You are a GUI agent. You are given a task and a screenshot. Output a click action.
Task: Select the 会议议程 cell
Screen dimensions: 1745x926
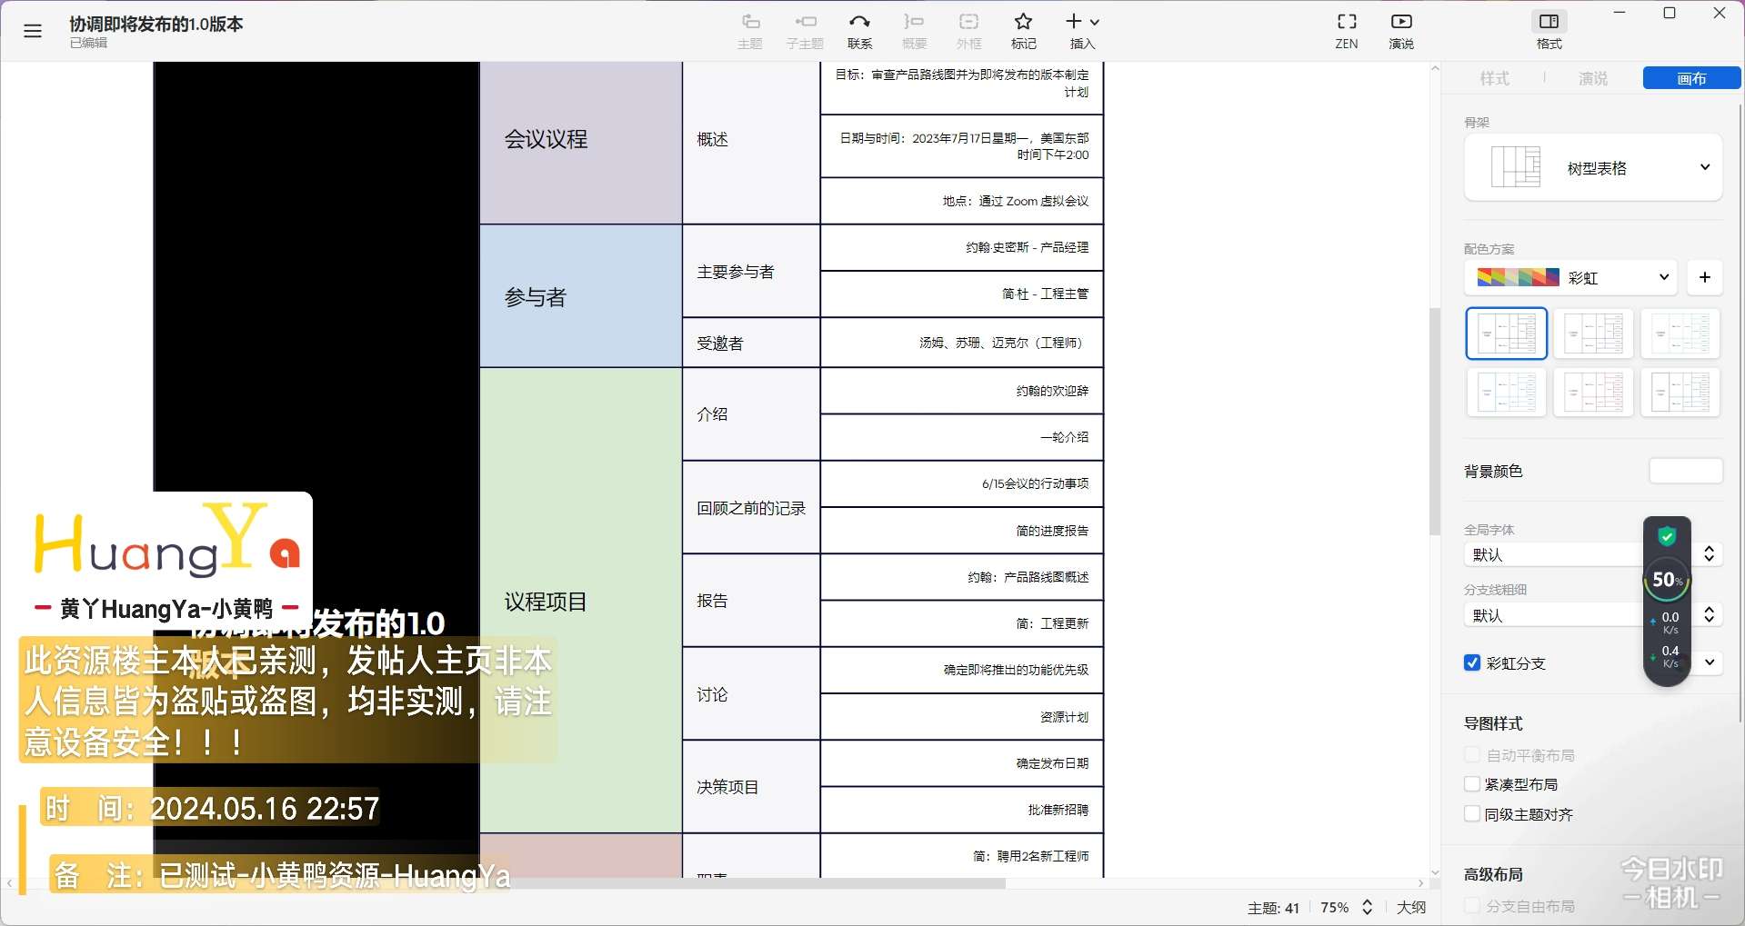(x=581, y=143)
